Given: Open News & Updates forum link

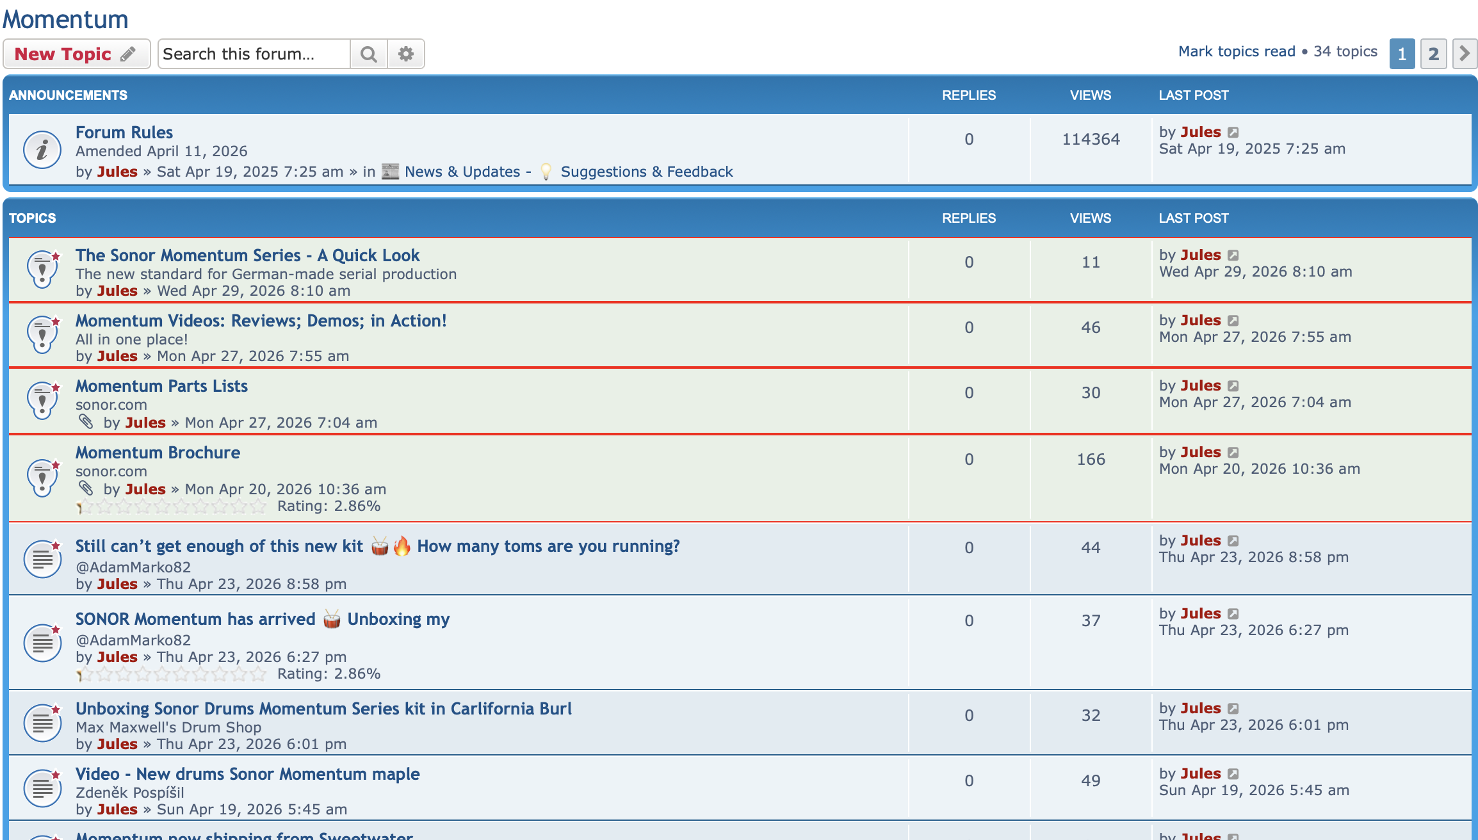Looking at the screenshot, I should coord(462,172).
